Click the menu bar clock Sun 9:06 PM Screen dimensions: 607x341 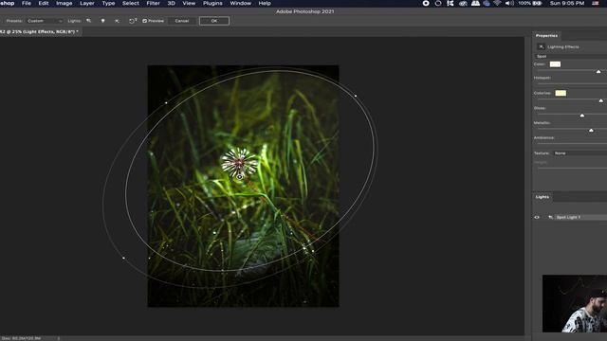click(x=567, y=3)
